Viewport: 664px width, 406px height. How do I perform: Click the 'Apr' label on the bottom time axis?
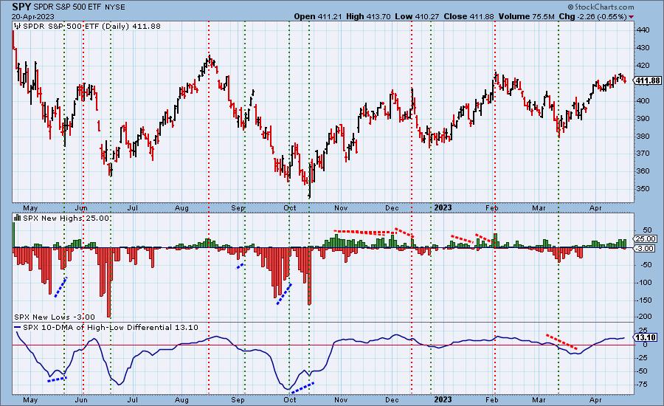[596, 399]
